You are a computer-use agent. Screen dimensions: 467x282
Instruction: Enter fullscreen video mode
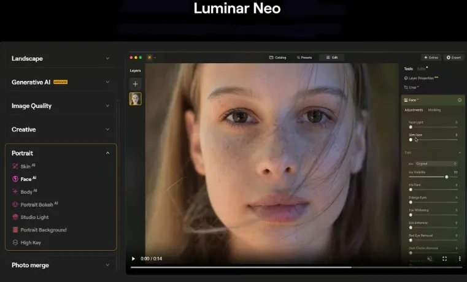pos(444,259)
